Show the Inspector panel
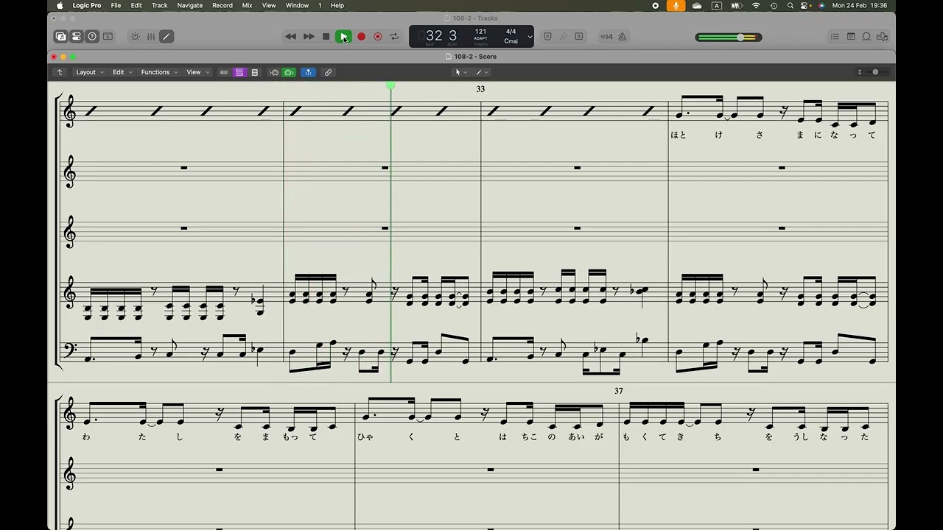Image resolution: width=943 pixels, height=530 pixels. [x=76, y=36]
